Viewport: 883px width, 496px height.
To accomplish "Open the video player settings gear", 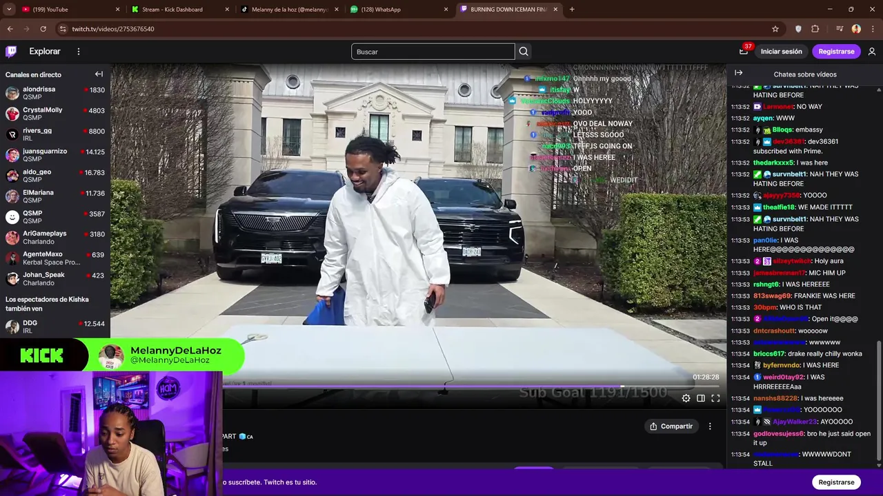I will (686, 398).
